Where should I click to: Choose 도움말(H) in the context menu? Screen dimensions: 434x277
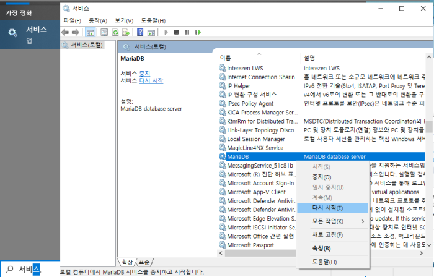tap(333, 262)
